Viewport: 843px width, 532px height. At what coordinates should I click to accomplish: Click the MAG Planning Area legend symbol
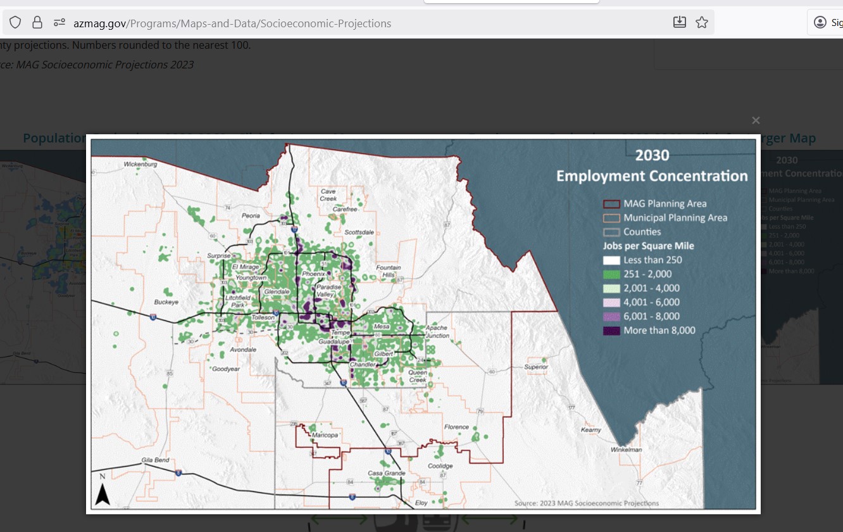click(611, 204)
